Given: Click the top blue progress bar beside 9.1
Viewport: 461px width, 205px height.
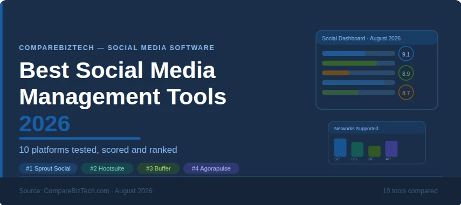Looking at the screenshot, I should [359, 53].
